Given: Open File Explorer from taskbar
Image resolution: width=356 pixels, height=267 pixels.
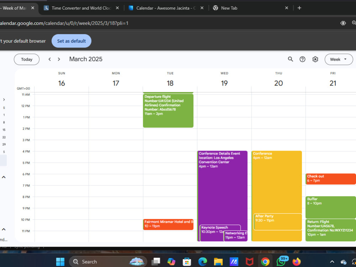Looking at the screenshot, I should pyautogui.click(x=218, y=262).
